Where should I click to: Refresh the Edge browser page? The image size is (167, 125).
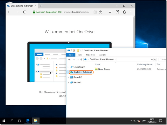(x=25, y=12)
